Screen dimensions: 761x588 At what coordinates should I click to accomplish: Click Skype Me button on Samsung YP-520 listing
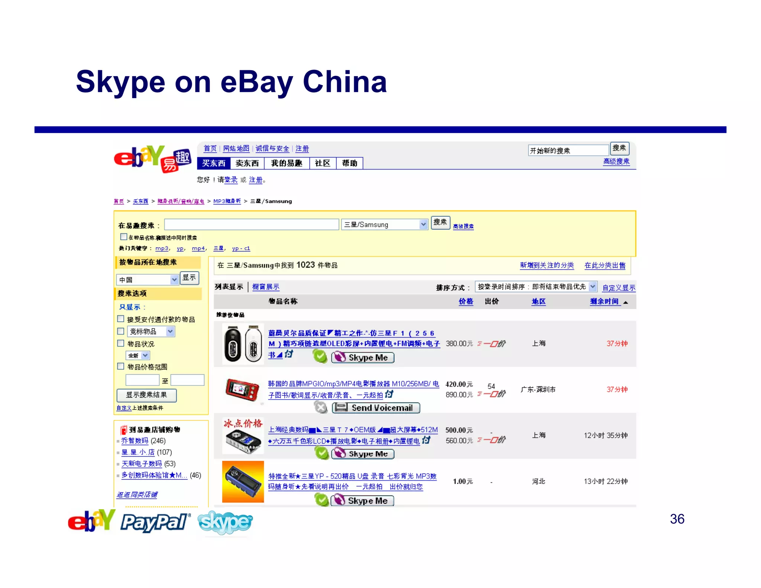[x=362, y=501]
